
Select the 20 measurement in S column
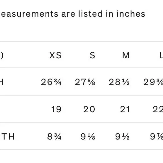tap(89, 109)
